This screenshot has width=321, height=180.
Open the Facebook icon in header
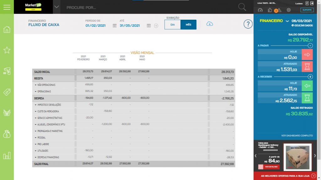[307, 3]
